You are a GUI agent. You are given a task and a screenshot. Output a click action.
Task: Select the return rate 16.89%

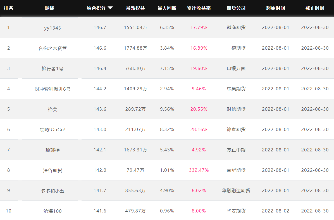(199, 48)
